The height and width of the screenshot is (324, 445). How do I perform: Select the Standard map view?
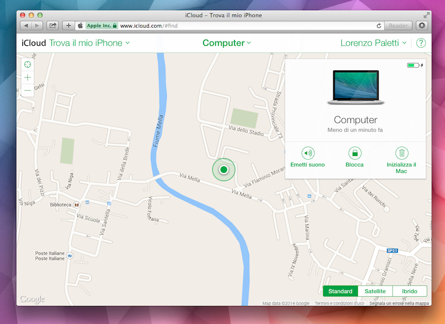pos(340,291)
